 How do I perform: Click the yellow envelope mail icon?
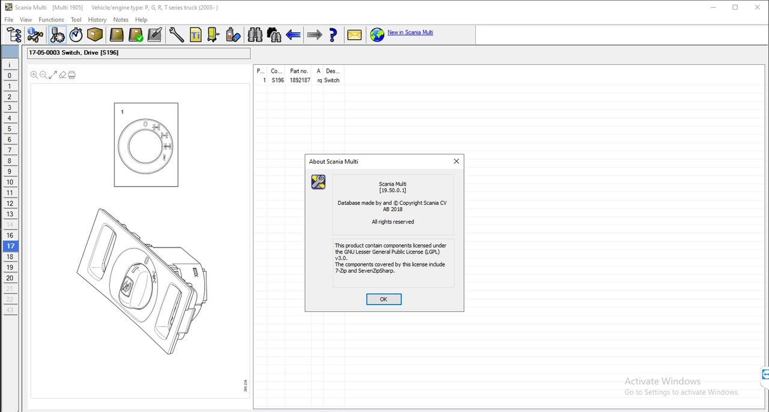tap(354, 35)
